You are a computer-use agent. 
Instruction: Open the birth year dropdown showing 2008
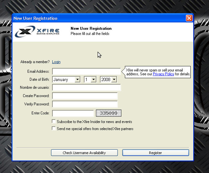pyautogui.click(x=109, y=79)
